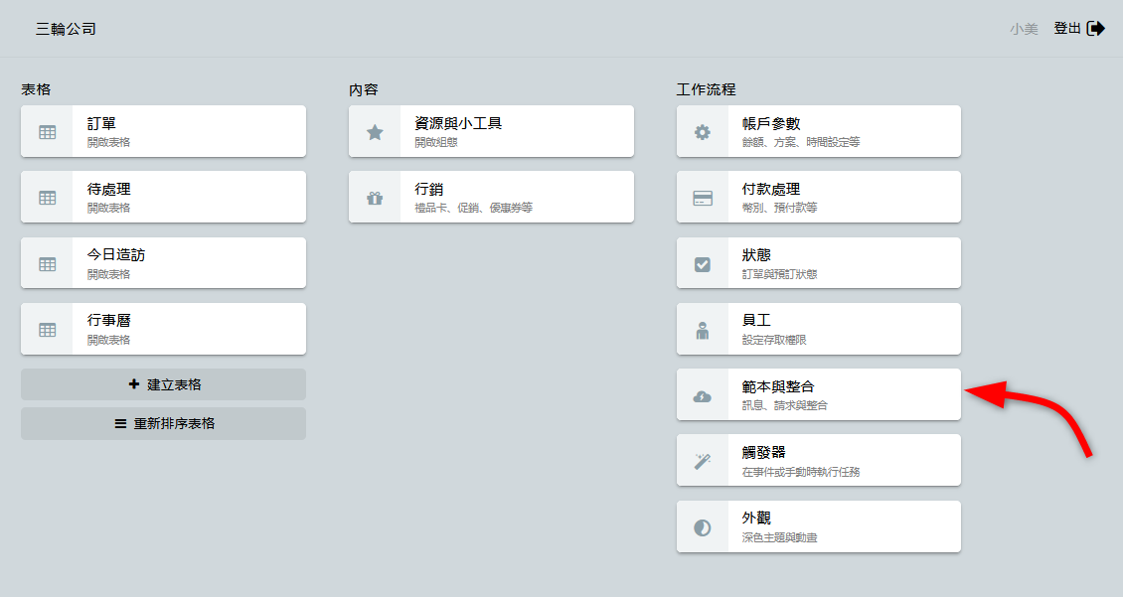Click the half-circle contrast icon for 外觀
1123x597 pixels.
(x=703, y=527)
